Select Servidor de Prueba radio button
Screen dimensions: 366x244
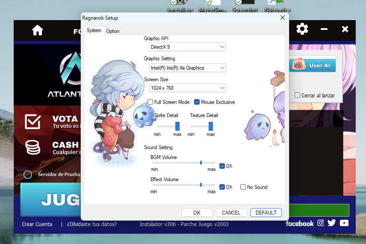[x=27, y=174]
